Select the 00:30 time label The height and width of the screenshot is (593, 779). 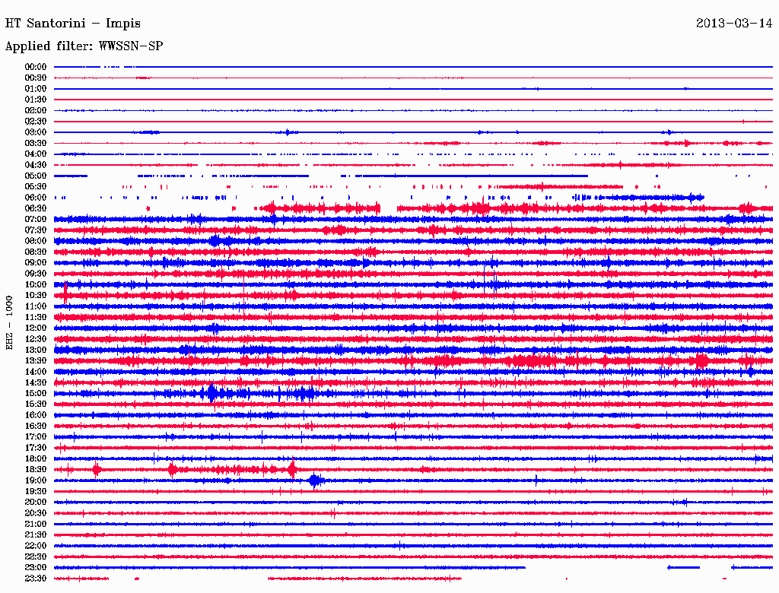pos(36,78)
